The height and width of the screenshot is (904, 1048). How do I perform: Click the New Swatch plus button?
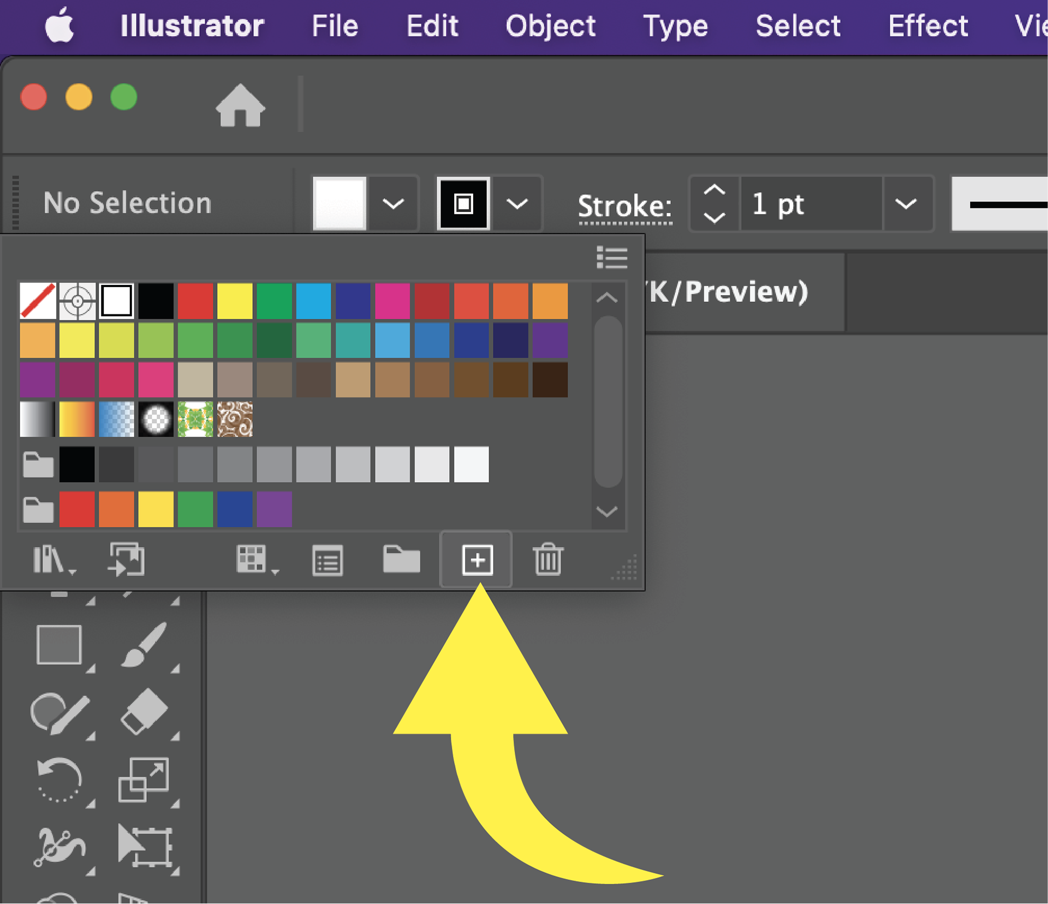(477, 560)
